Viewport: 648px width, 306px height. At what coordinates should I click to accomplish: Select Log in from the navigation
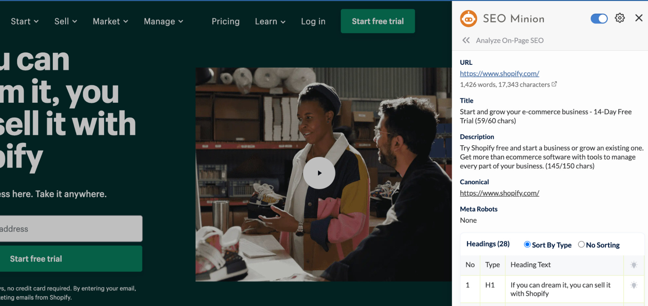pyautogui.click(x=313, y=21)
